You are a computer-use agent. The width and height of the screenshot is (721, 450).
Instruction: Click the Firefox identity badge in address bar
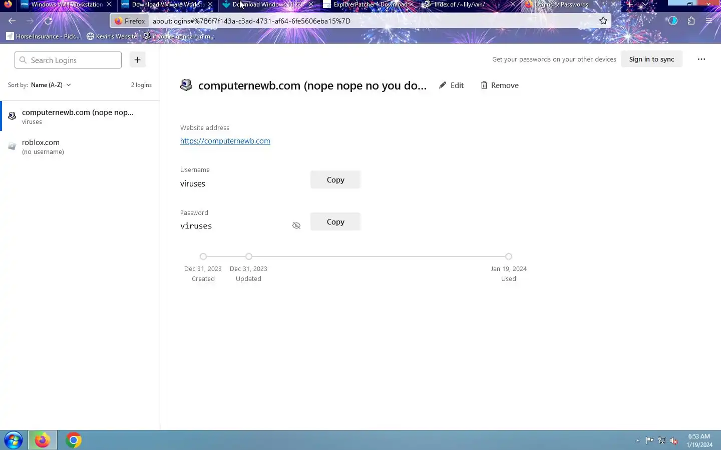pyautogui.click(x=130, y=21)
